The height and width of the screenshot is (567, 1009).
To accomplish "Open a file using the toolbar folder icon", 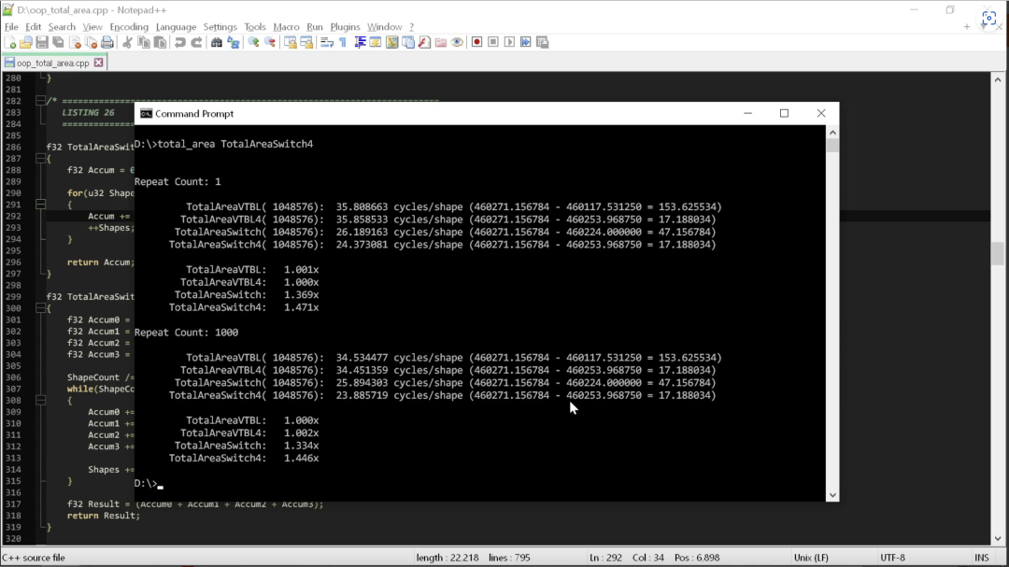I will [x=26, y=42].
